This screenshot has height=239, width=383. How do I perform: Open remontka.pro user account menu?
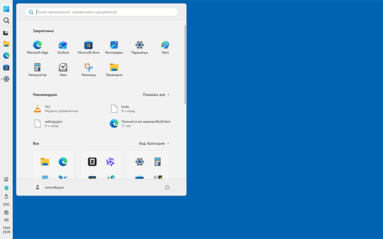pos(49,187)
